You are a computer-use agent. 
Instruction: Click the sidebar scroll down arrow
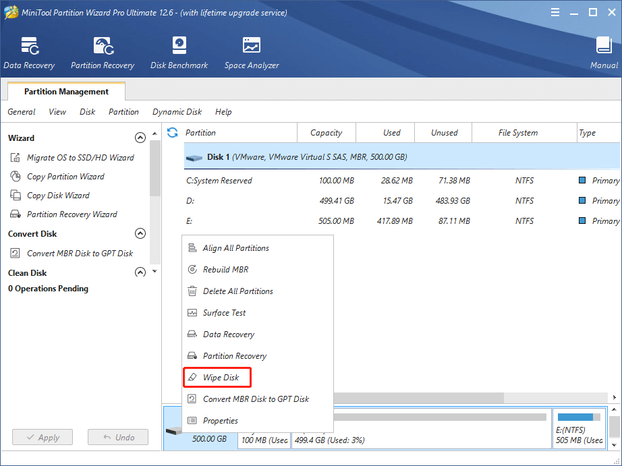click(x=154, y=271)
